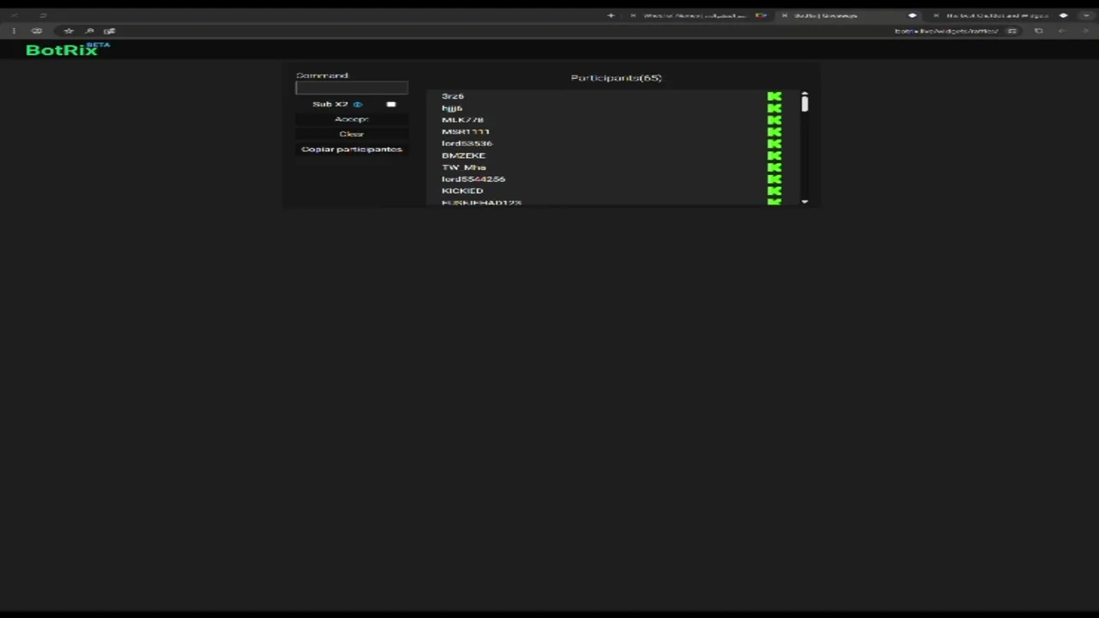Click the Kick icon beside MLK778
This screenshot has height=618, width=1099.
point(774,120)
